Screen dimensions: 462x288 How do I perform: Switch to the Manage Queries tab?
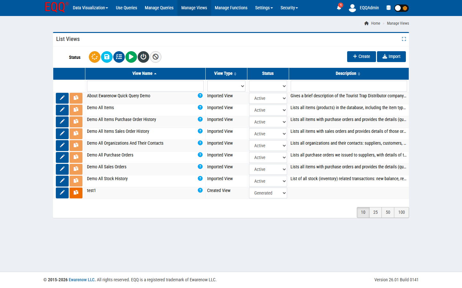[159, 8]
